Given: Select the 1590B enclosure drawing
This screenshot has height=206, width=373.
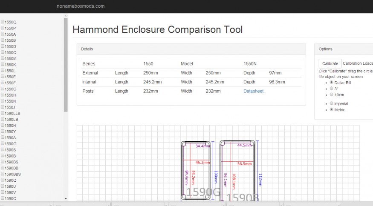Looking at the screenshot, I should [237, 171].
